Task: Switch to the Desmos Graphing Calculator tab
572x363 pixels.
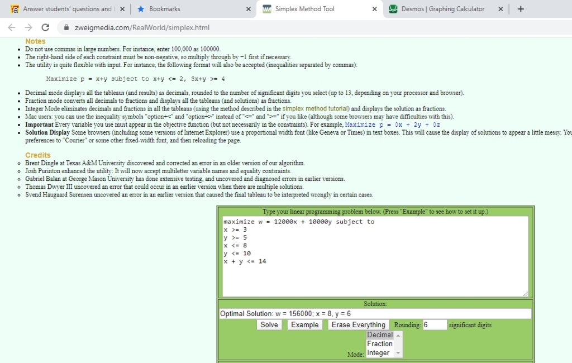Action: (x=445, y=9)
